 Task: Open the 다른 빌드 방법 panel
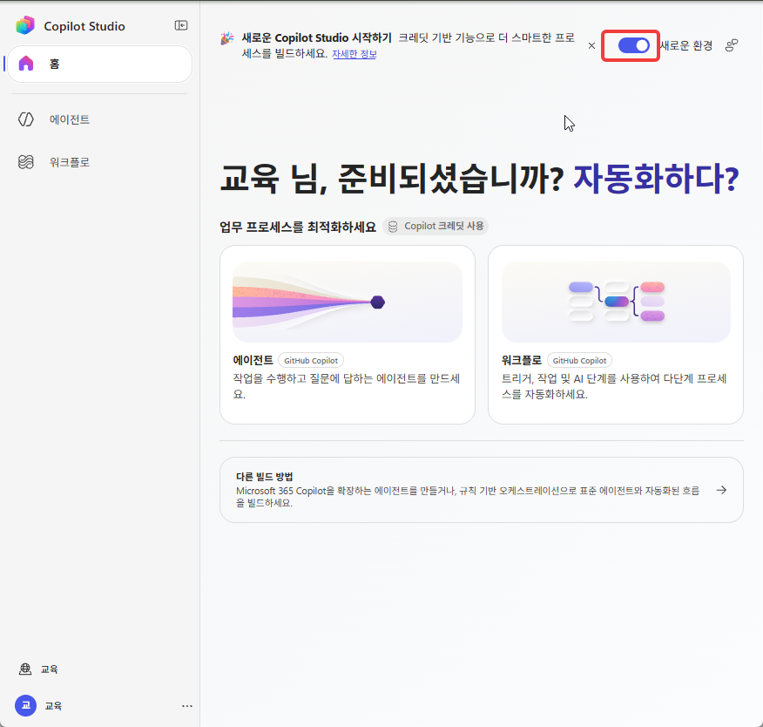point(482,490)
